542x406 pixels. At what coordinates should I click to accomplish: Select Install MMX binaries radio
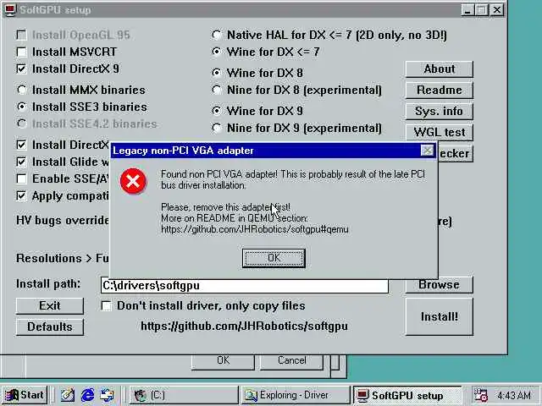22,91
